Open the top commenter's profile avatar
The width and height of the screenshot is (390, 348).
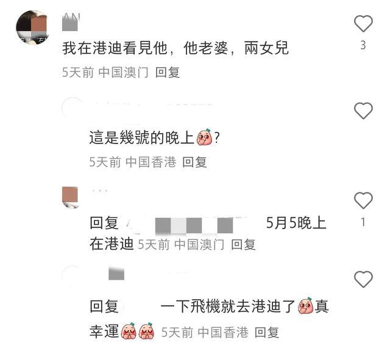[32, 27]
